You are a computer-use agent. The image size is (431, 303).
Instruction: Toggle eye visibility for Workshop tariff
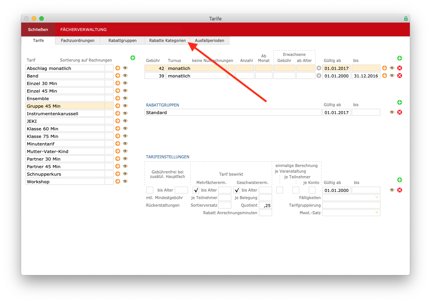pyautogui.click(x=125, y=181)
